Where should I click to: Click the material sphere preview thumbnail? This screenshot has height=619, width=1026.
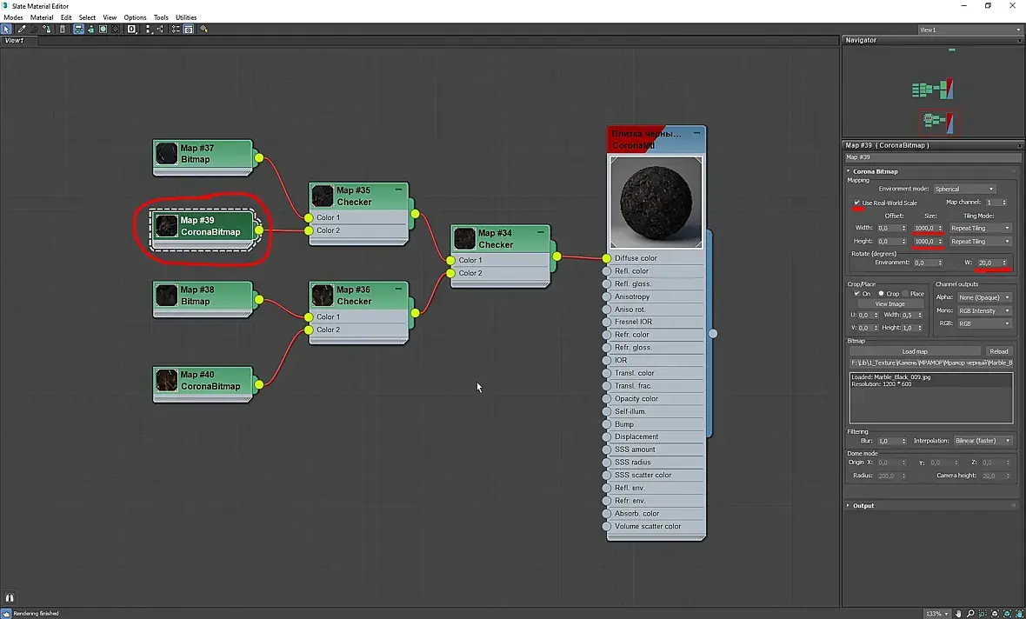click(x=656, y=203)
